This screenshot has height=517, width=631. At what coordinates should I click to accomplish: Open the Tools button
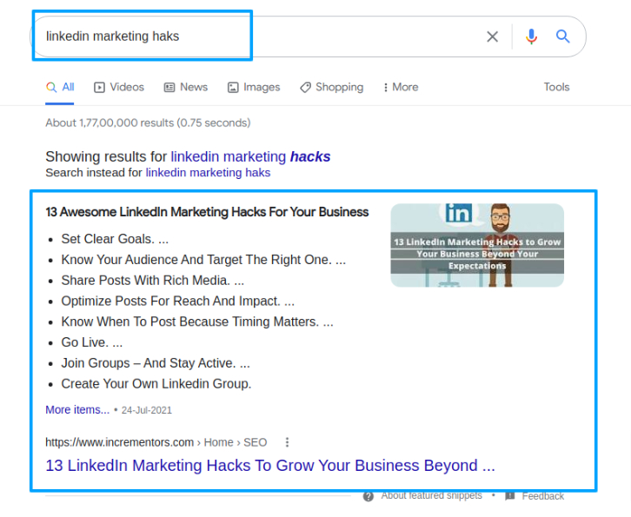(556, 87)
